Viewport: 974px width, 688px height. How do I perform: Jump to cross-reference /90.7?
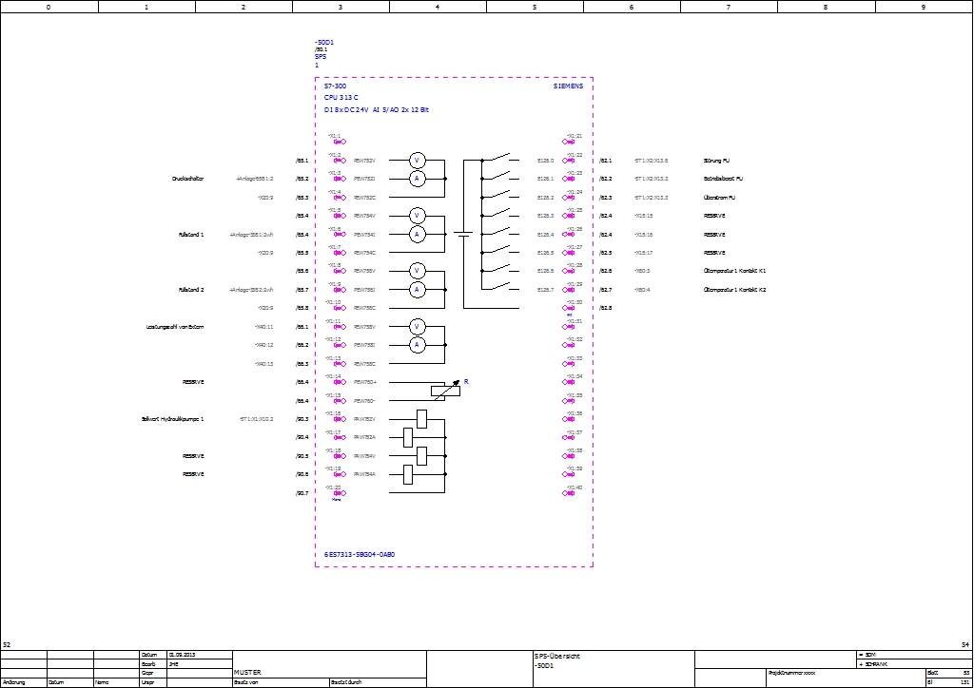(x=302, y=493)
